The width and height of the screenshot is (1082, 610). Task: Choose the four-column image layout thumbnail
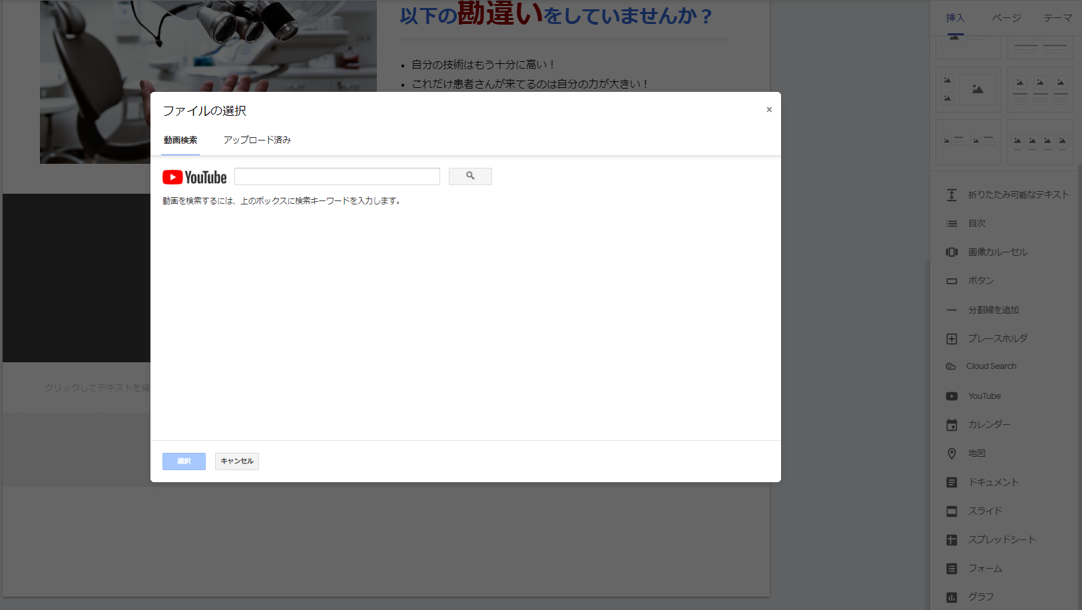click(x=1040, y=142)
